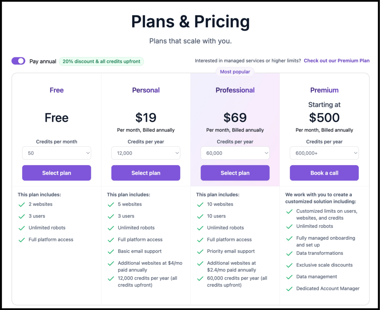
Task: Click 'Select plan' under the Personal plan
Action: click(145, 173)
